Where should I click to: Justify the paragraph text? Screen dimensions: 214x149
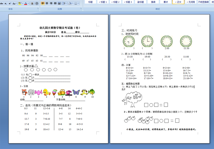pyautogui.click(x=55, y=3)
